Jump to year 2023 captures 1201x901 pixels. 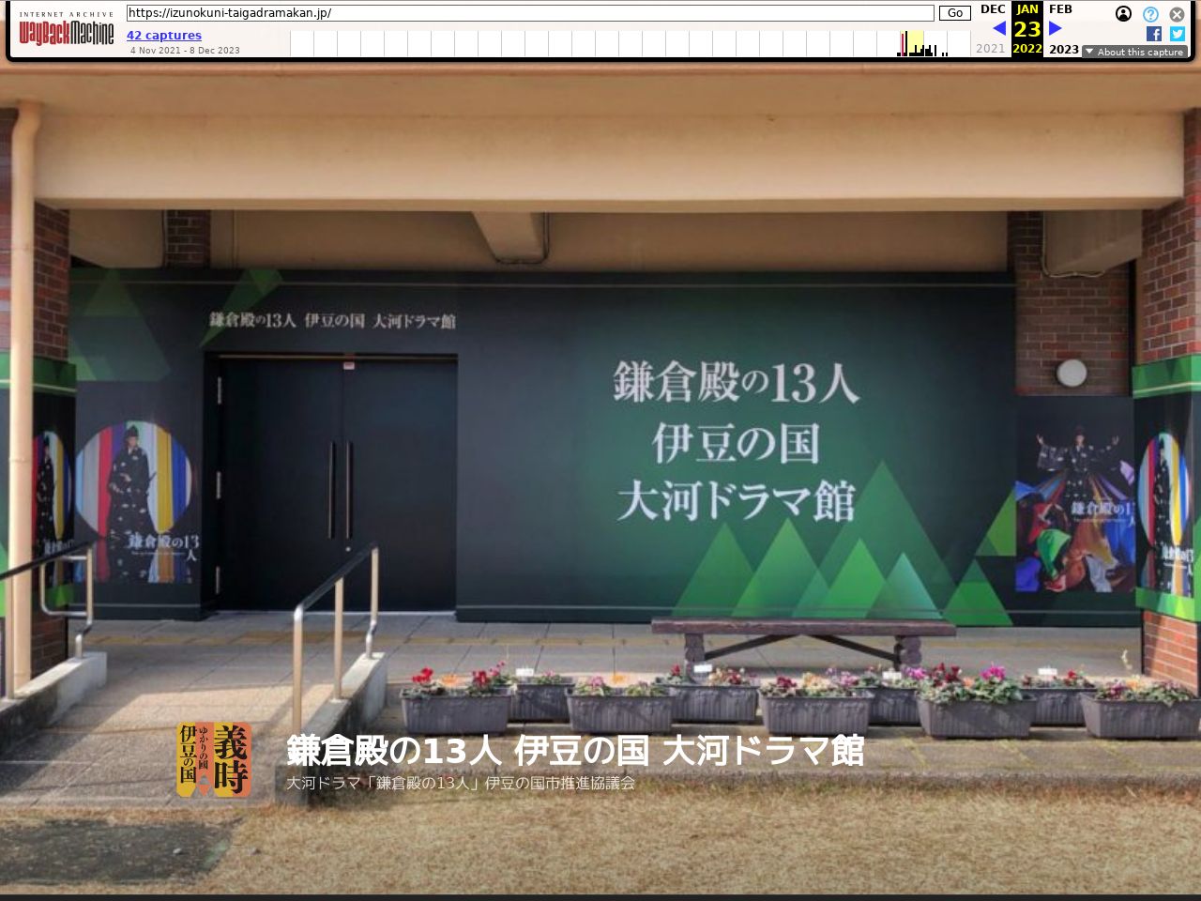1063,49
